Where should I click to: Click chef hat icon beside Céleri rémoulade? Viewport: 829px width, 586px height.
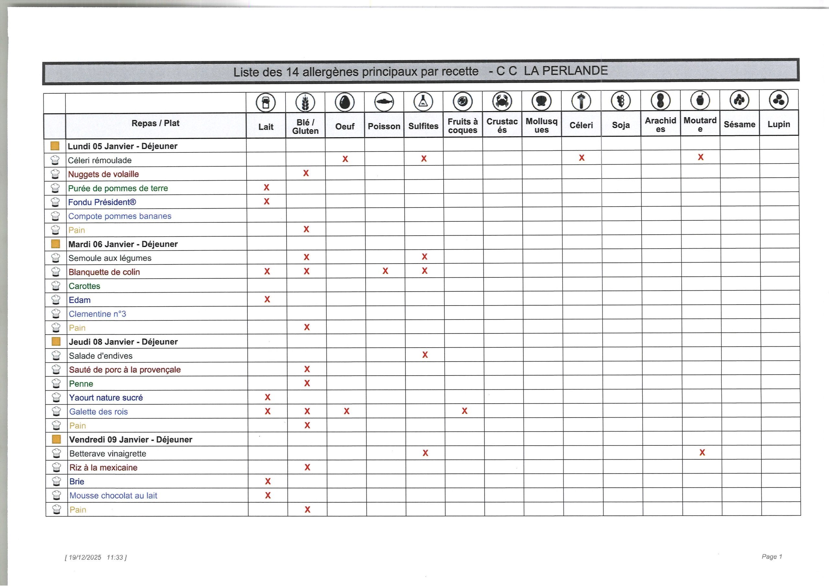coord(55,160)
